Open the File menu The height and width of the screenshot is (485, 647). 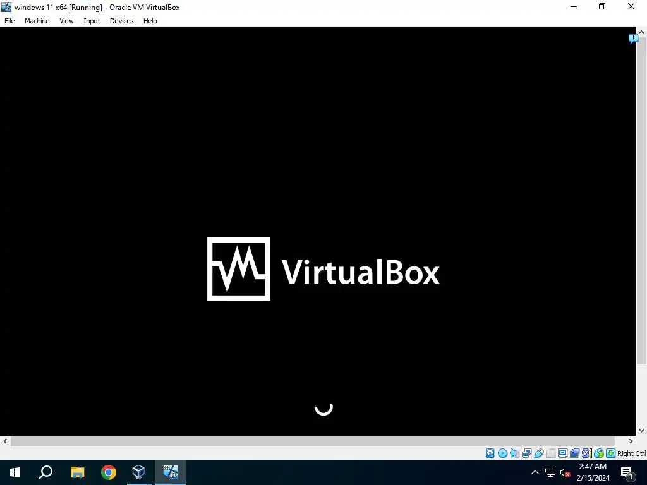9,21
